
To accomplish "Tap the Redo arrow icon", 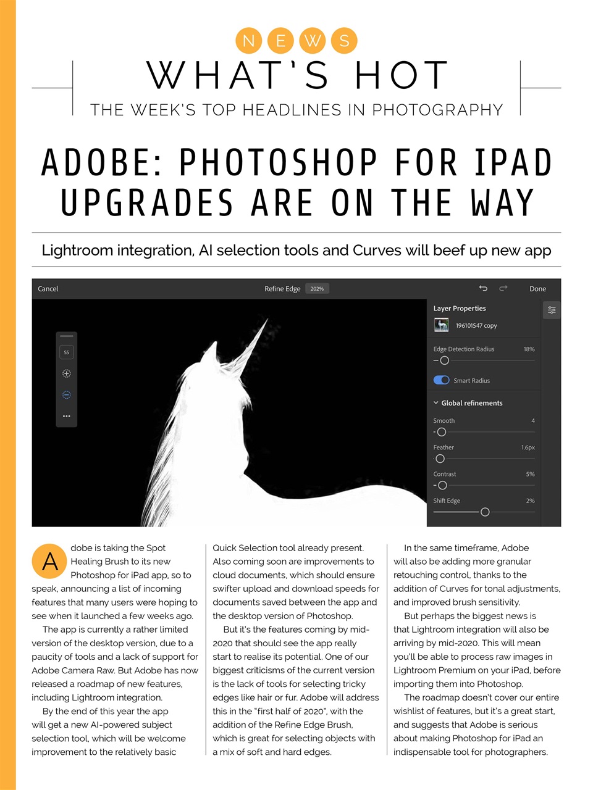I will click(x=503, y=288).
